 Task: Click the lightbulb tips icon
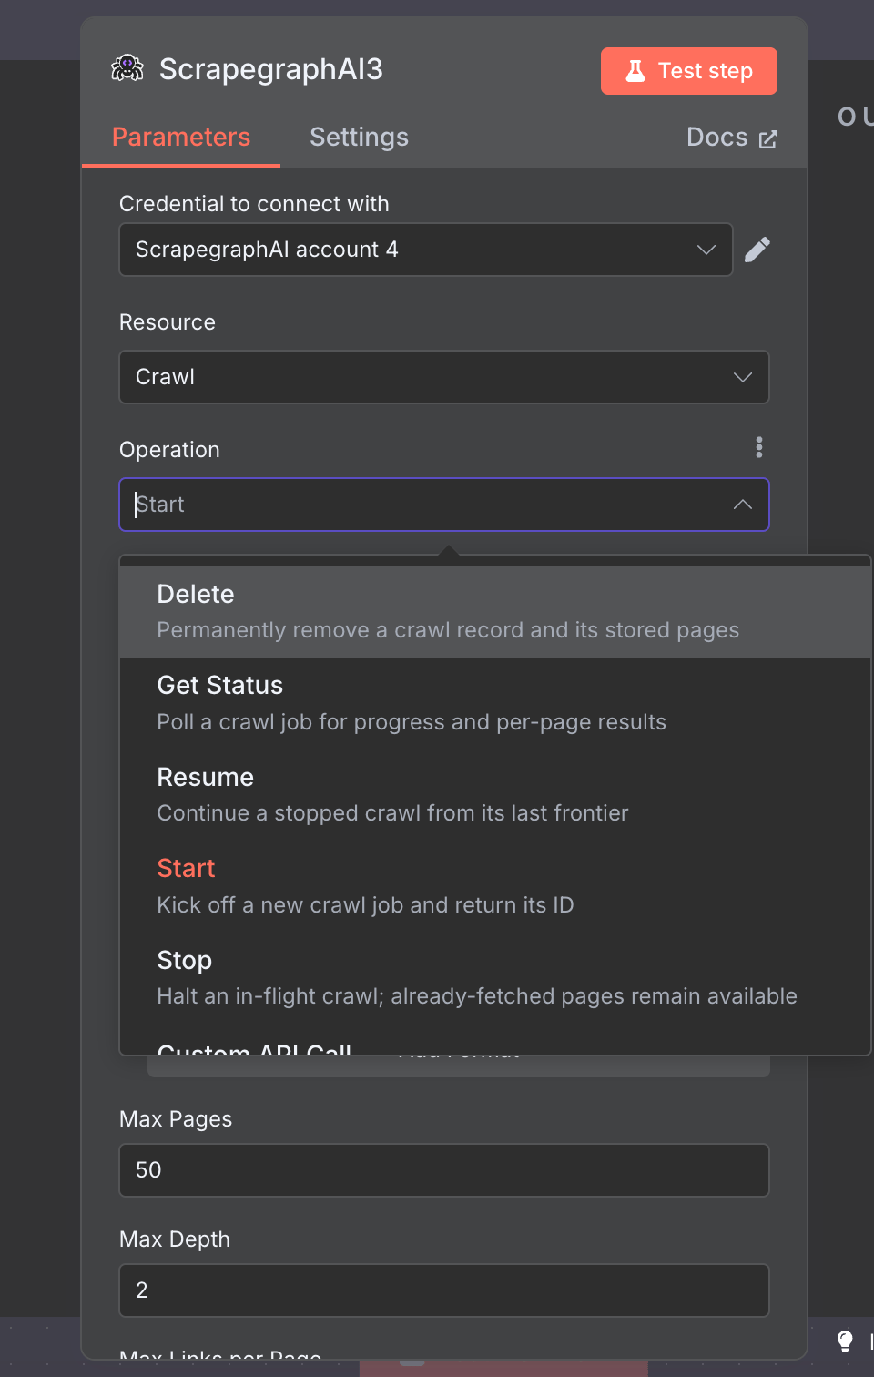pyautogui.click(x=845, y=1341)
